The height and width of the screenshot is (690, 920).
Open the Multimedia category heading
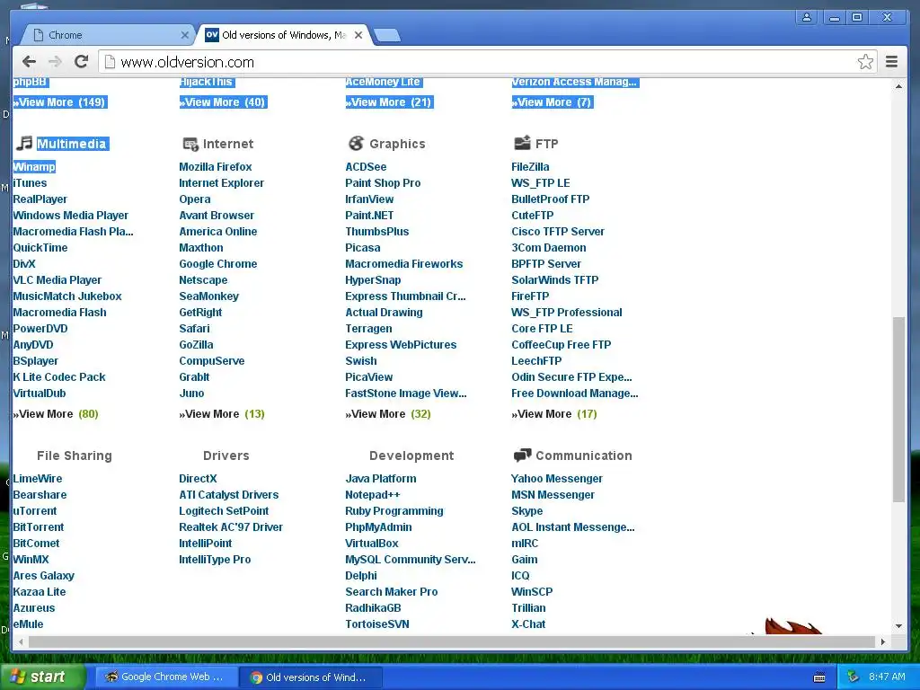click(72, 144)
